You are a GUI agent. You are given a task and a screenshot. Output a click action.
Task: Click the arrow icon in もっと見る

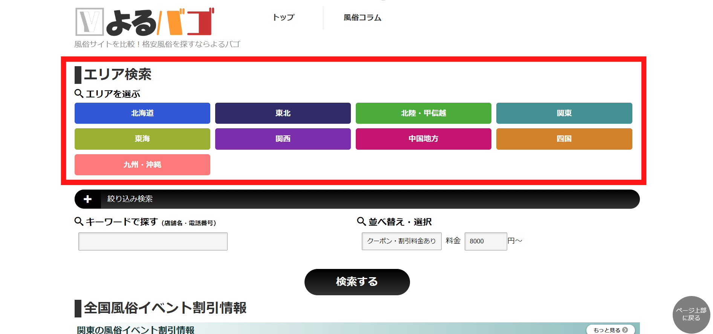(625, 330)
